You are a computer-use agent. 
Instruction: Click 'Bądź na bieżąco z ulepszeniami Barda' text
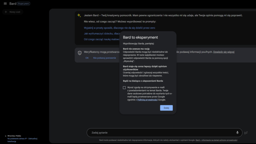click(x=143, y=81)
